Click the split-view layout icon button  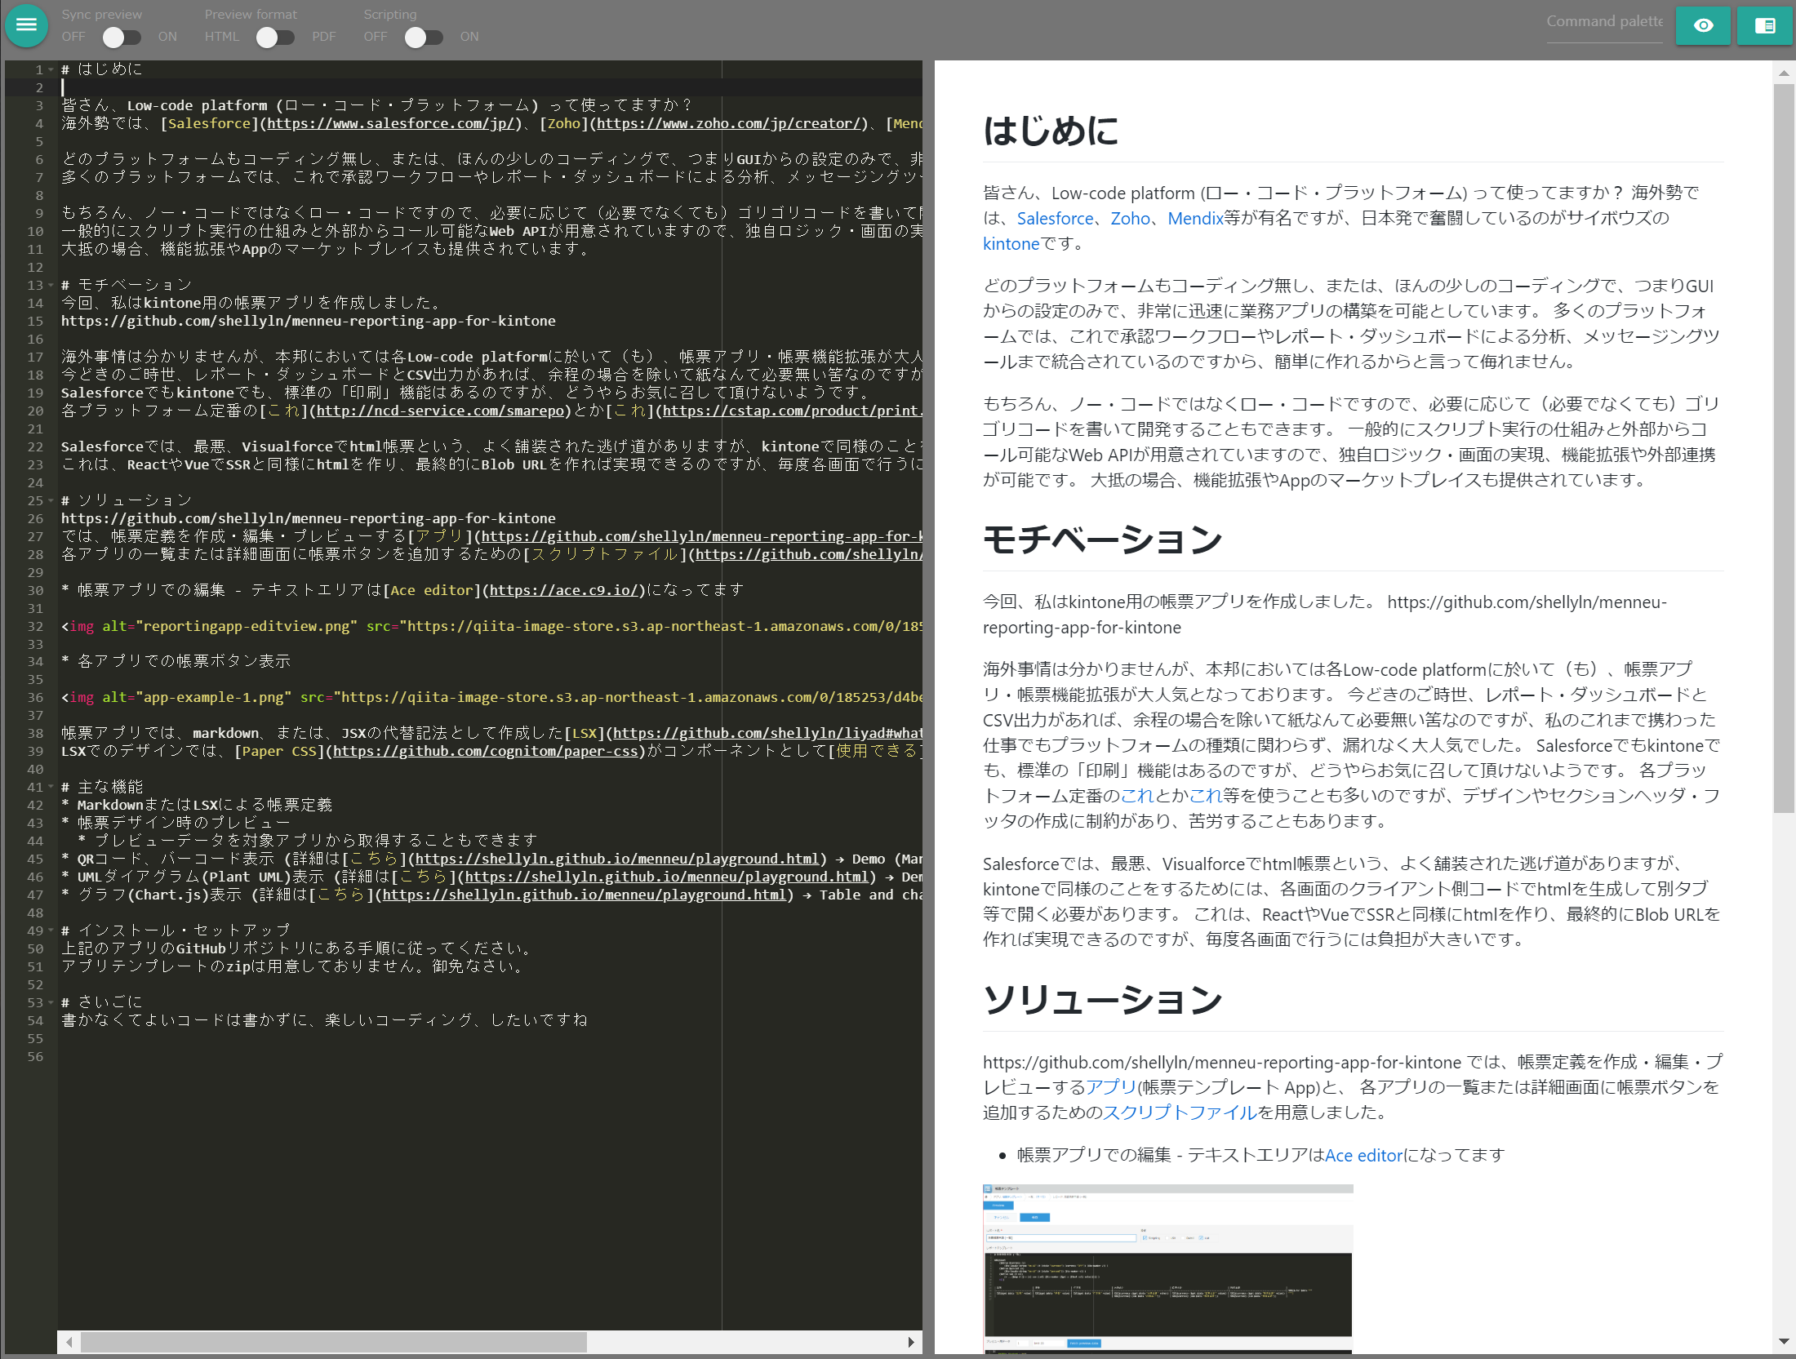point(1764,25)
